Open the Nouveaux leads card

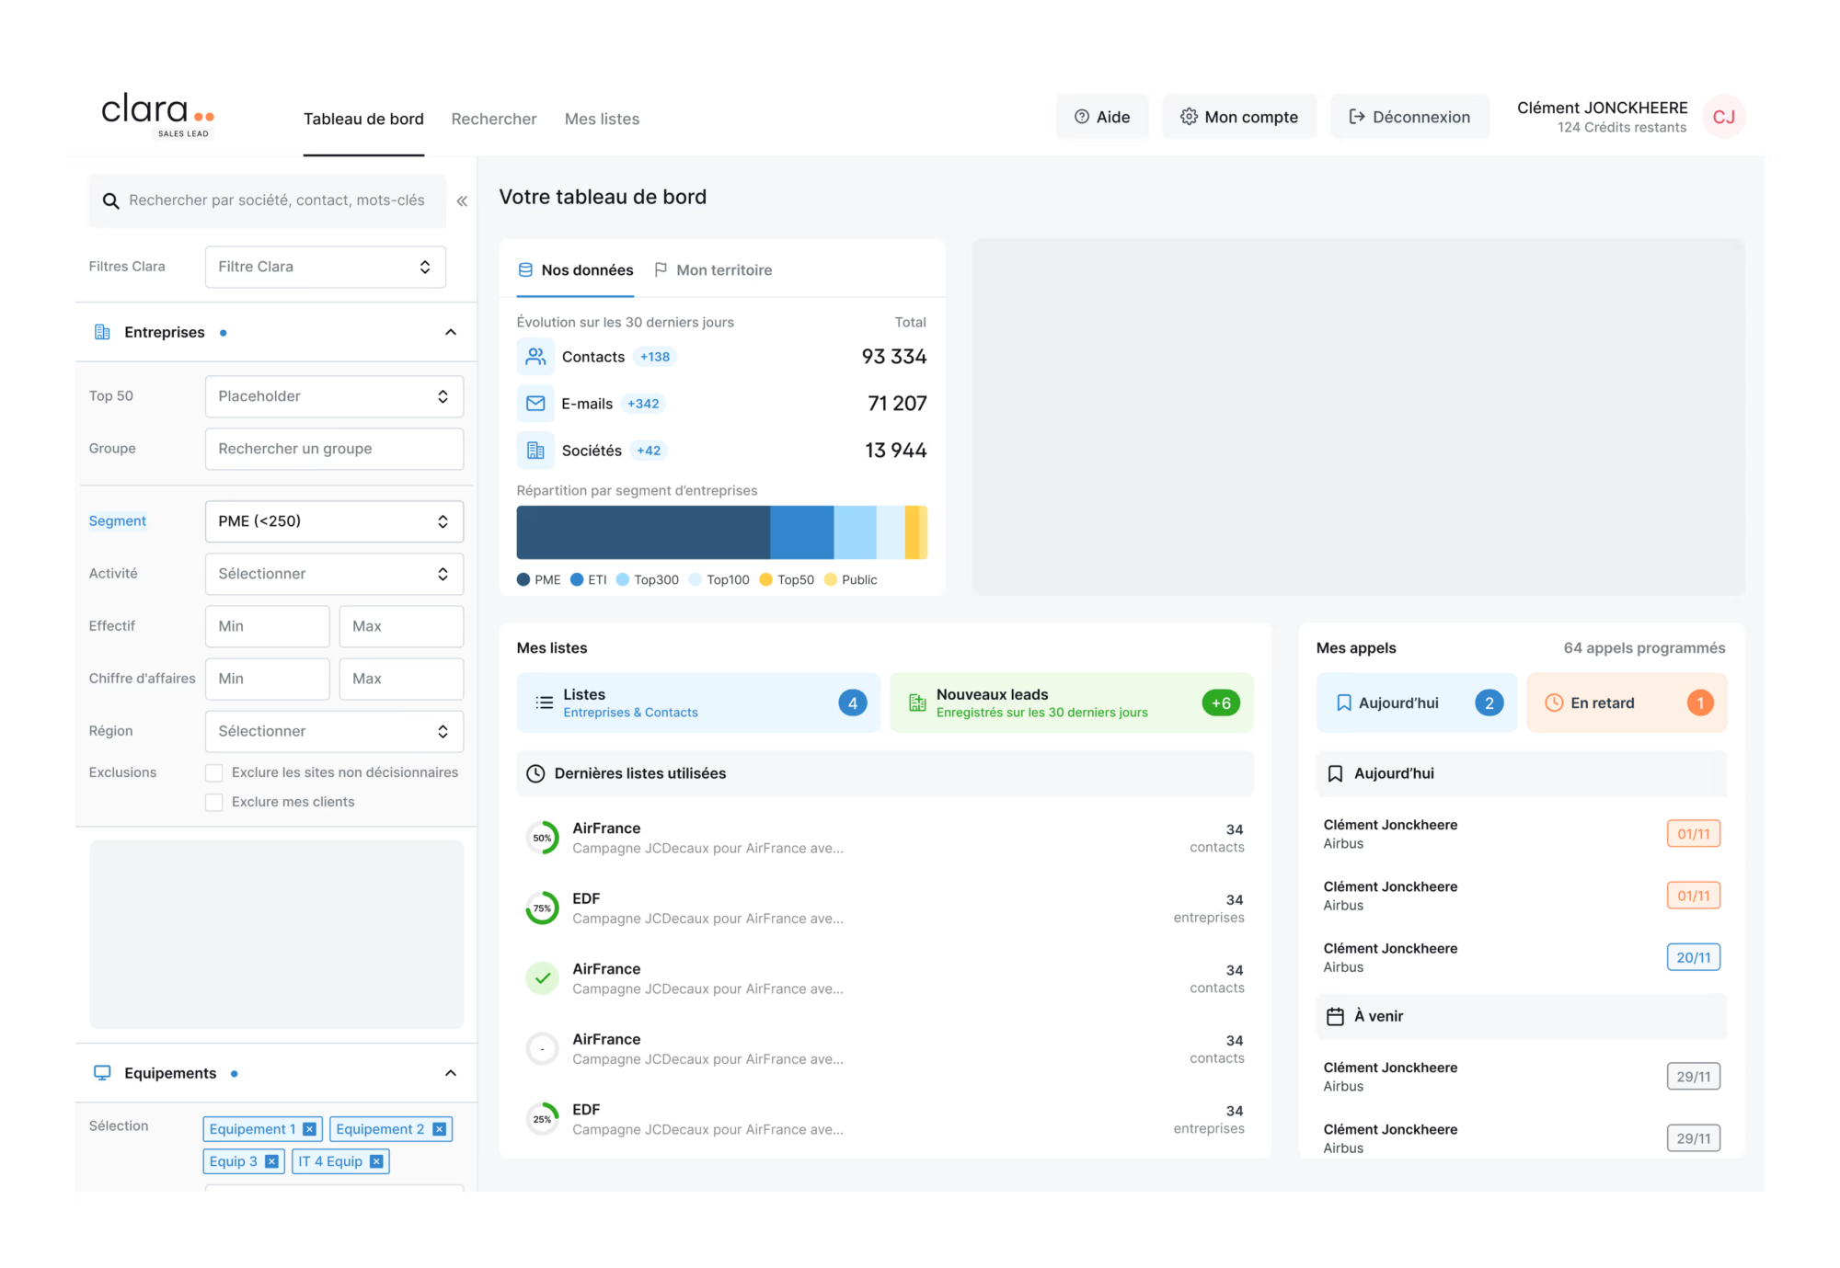click(x=1071, y=703)
